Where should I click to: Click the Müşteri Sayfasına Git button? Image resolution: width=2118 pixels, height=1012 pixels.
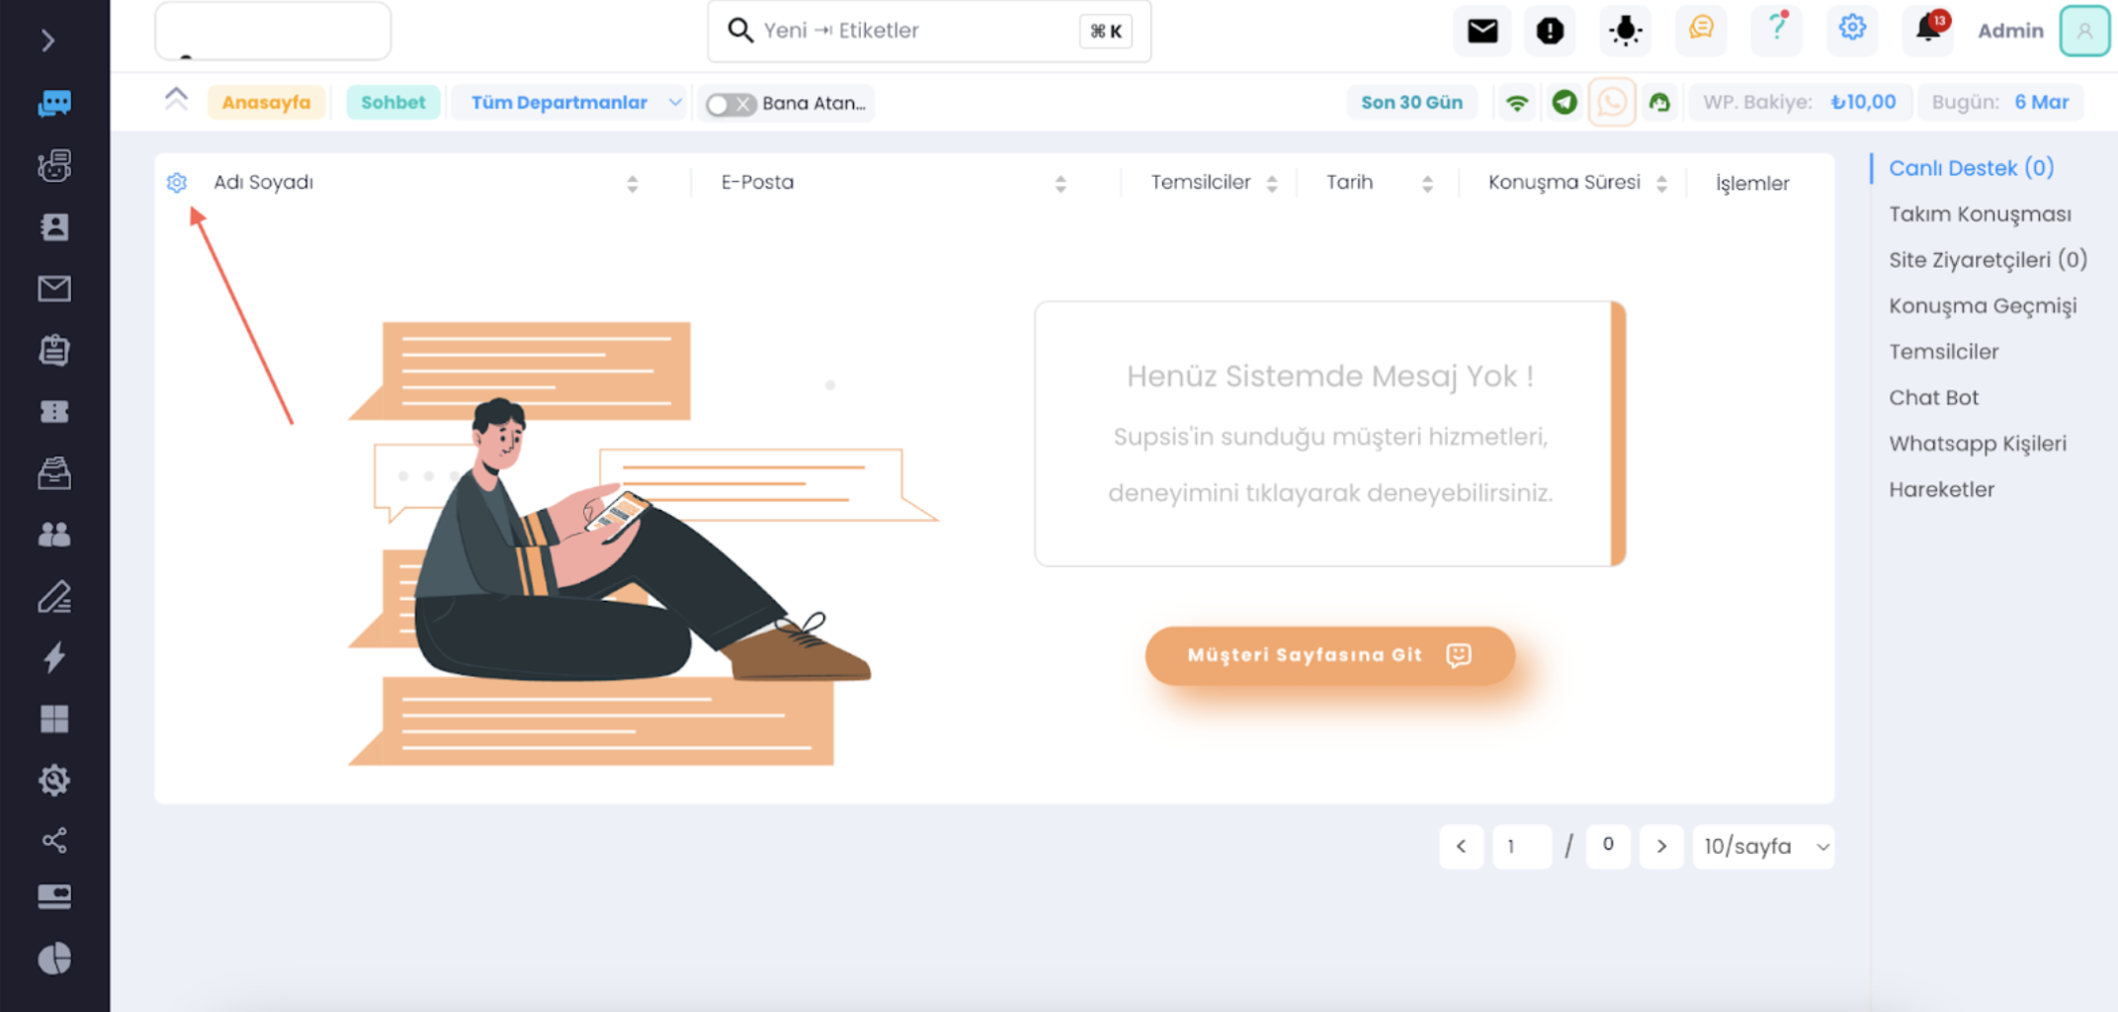[1329, 655]
